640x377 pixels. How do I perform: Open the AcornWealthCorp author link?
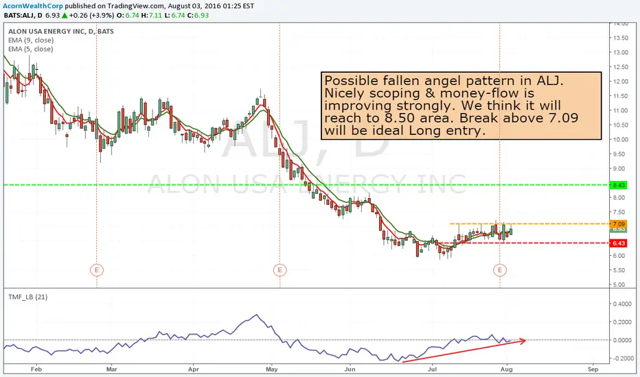coord(33,6)
